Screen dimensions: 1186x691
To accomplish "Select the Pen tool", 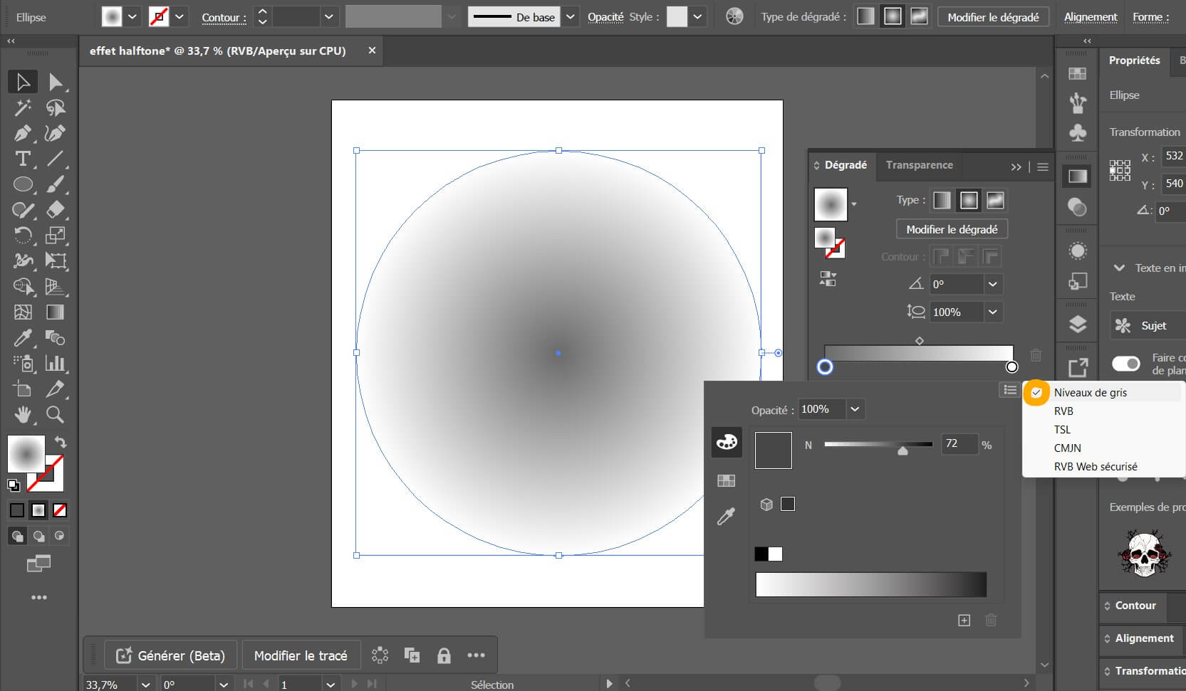I will pos(23,133).
